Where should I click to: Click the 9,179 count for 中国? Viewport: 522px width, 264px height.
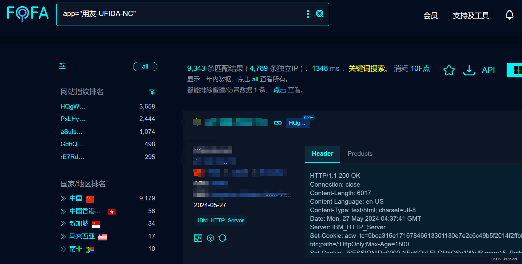click(147, 198)
